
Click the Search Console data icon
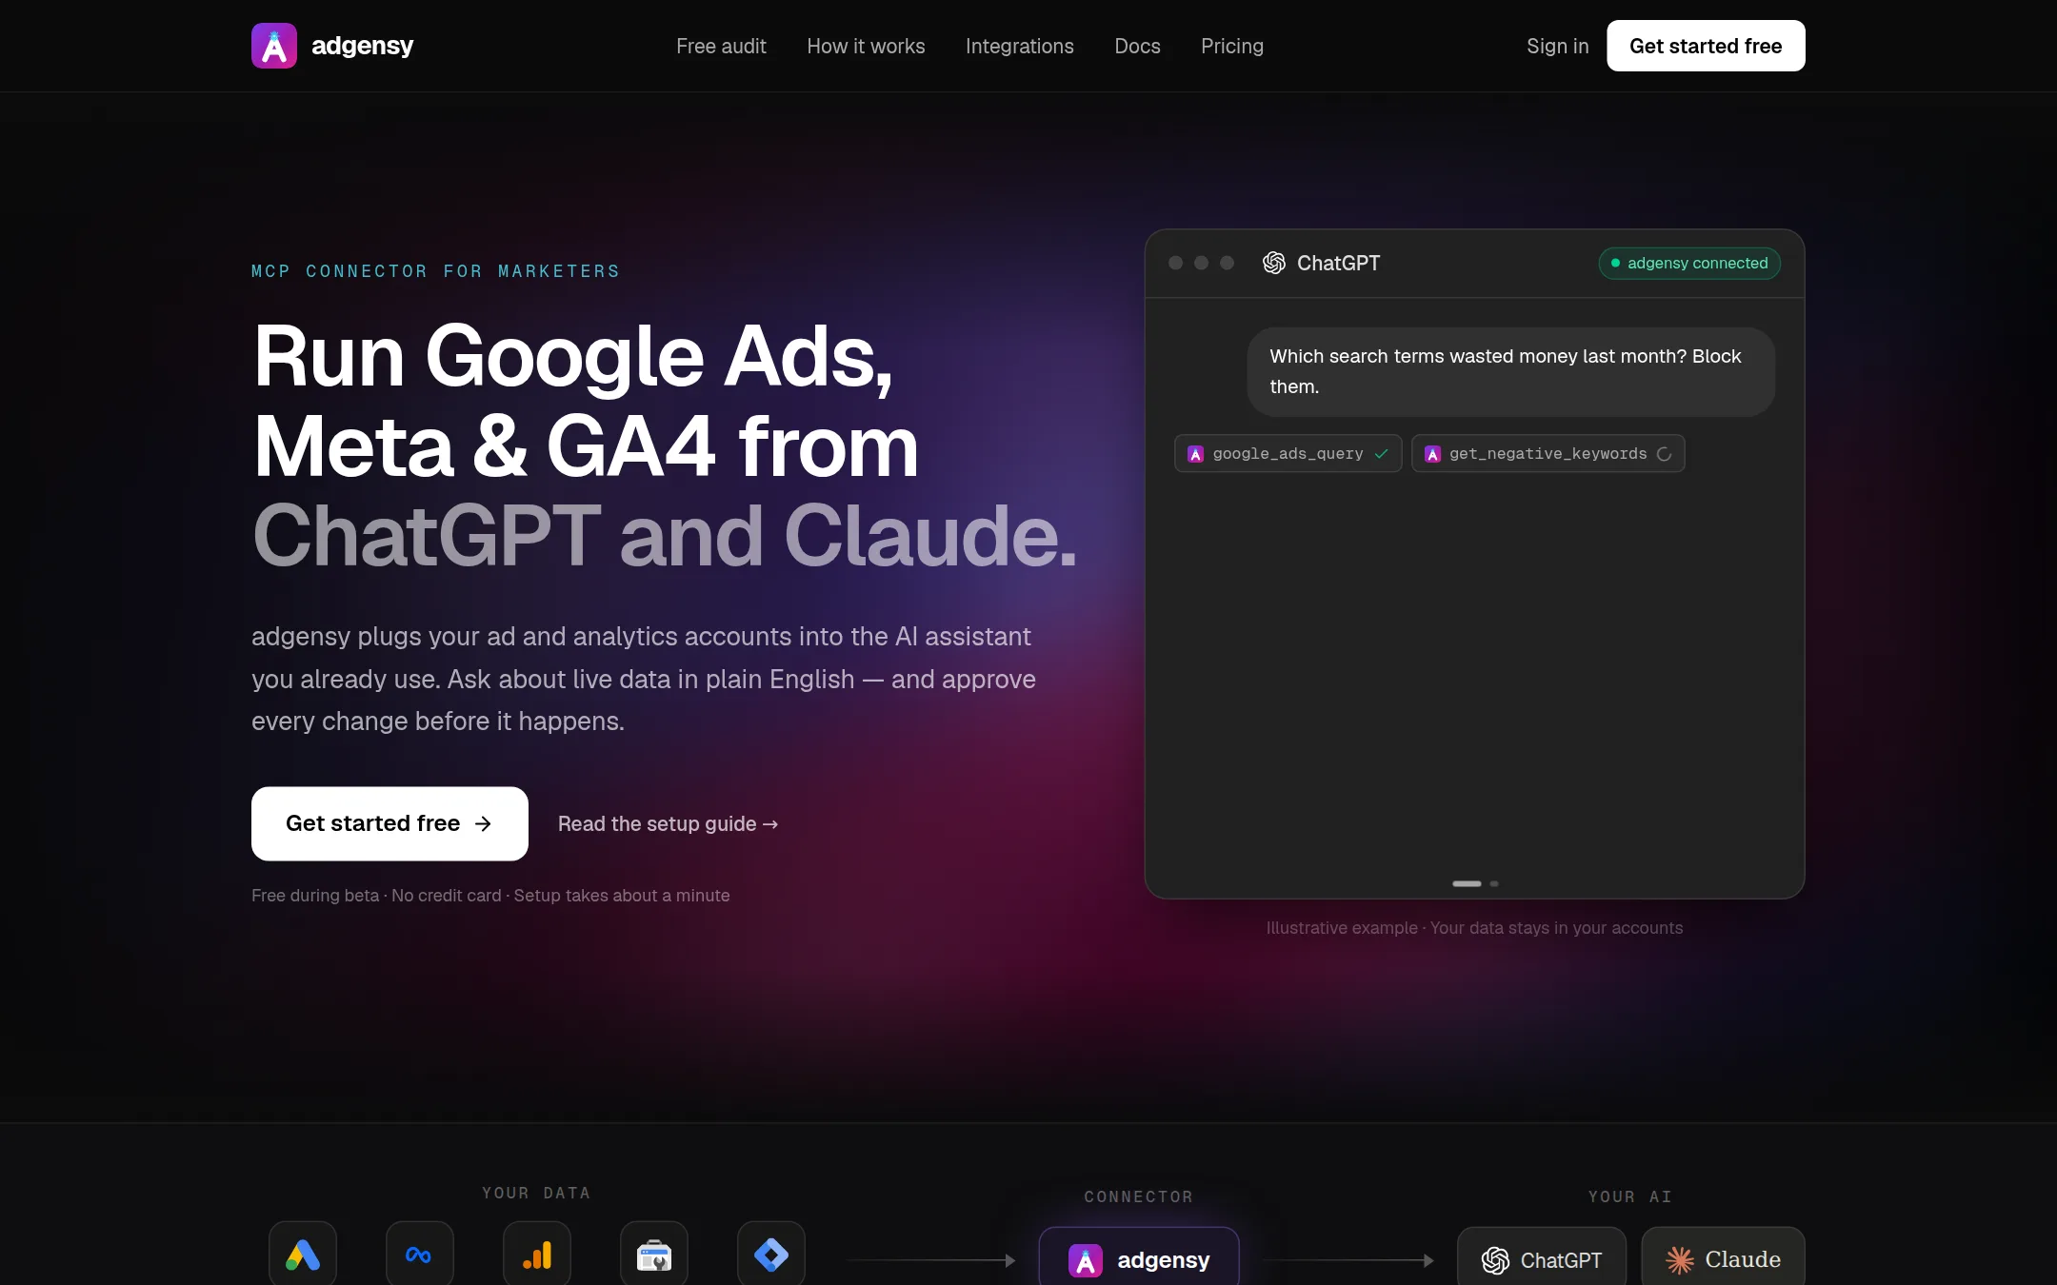(654, 1255)
